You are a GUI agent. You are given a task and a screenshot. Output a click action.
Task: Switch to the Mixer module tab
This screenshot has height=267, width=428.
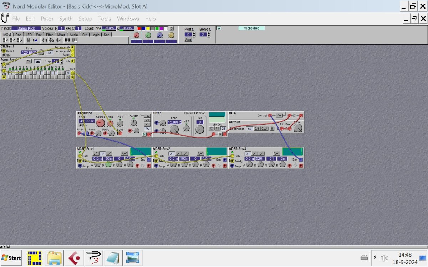[x=61, y=35]
